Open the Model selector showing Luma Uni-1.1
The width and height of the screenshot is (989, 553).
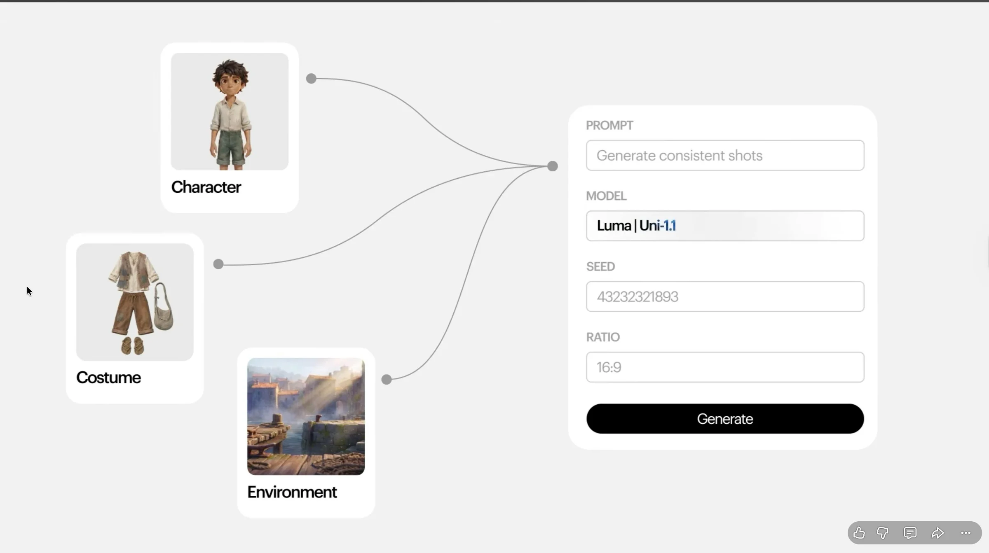pyautogui.click(x=725, y=226)
